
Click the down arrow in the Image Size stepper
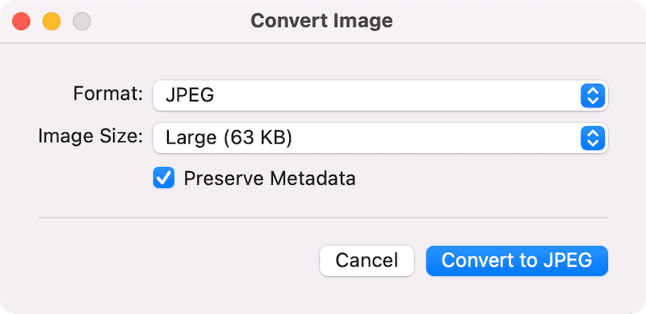pos(593,144)
